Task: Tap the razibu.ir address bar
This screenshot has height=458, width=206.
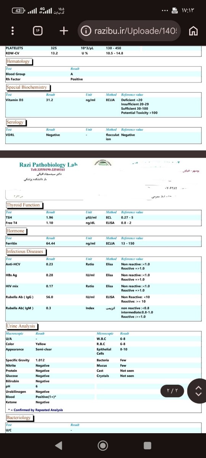Action: pos(129,31)
